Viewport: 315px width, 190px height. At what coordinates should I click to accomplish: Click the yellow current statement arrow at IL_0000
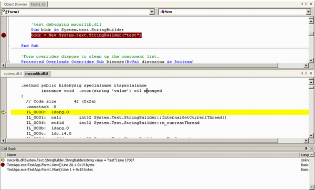[x=4, y=112]
